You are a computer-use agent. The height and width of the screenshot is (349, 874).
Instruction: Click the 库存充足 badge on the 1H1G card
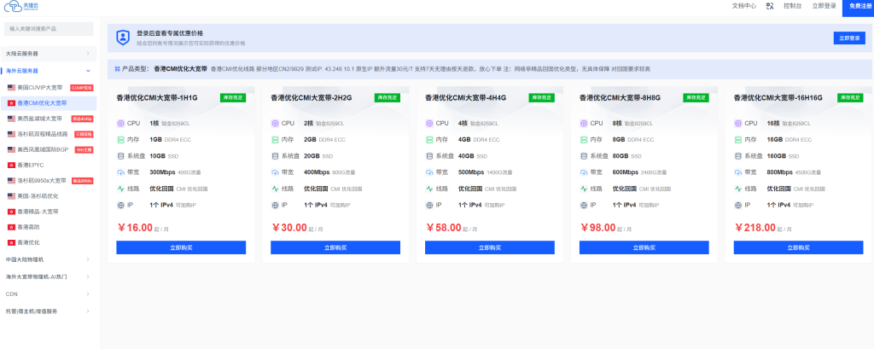pos(233,97)
